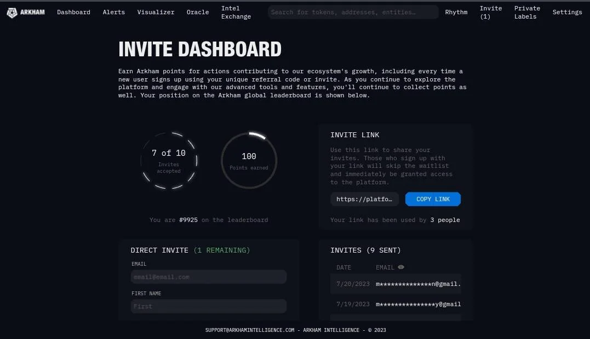Open the Dashboard nav item
This screenshot has width=590, height=339.
[74, 12]
